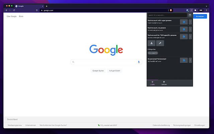Click the key extension icon in toolbar
The width and height of the screenshot is (214, 134).
pyautogui.click(x=192, y=10)
